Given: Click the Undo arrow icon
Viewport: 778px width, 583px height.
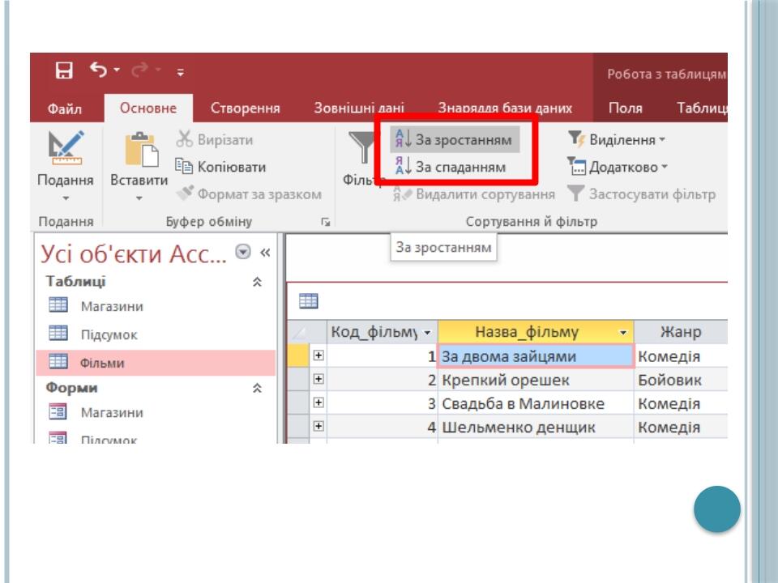Looking at the screenshot, I should (x=98, y=70).
